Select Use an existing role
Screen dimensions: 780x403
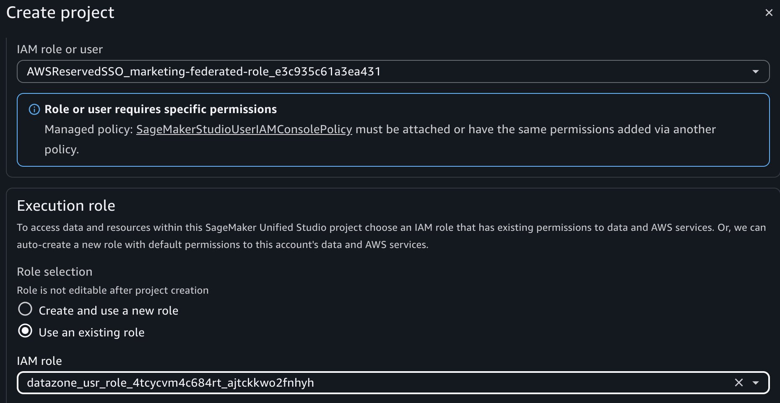26,331
